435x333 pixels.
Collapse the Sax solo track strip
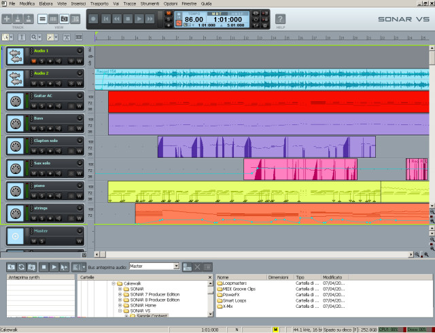[80, 162]
